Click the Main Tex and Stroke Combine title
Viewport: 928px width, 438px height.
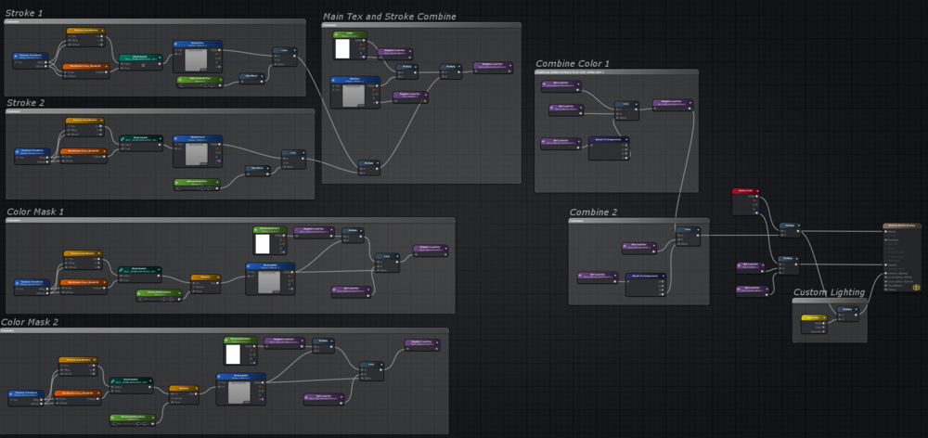tap(389, 17)
